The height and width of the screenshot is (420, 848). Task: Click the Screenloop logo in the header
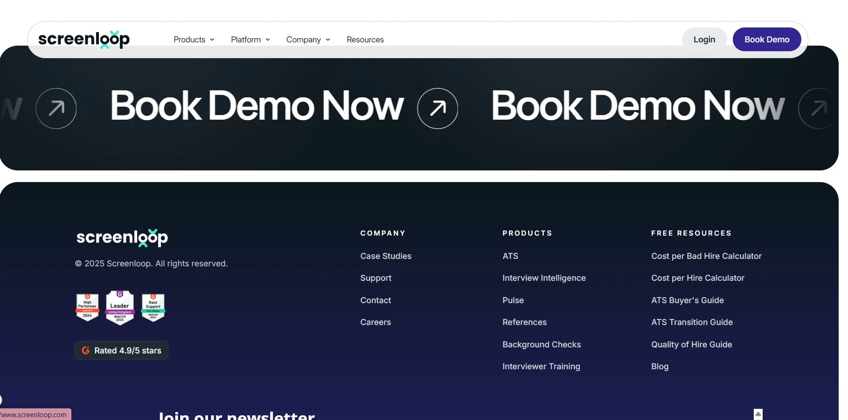pos(84,40)
